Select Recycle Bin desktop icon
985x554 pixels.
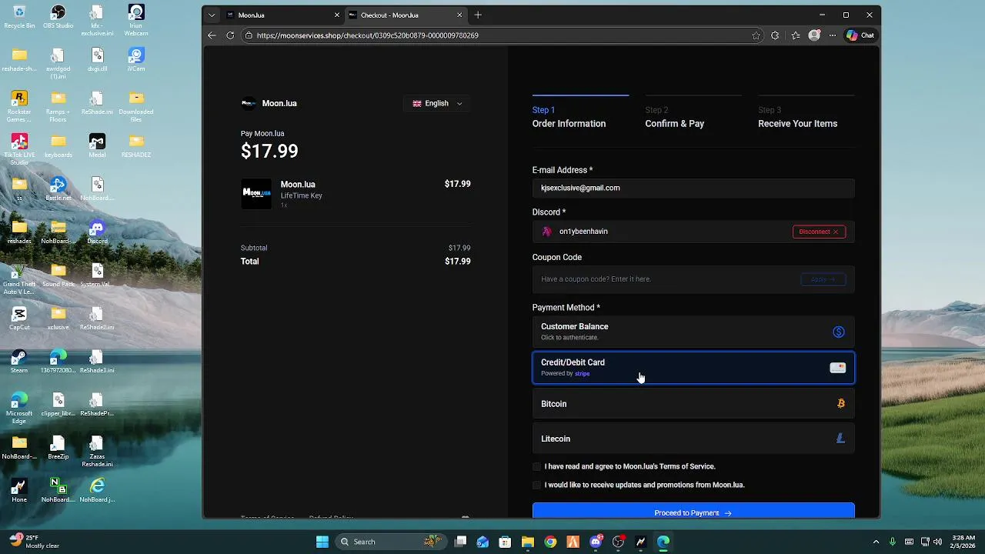[19, 17]
